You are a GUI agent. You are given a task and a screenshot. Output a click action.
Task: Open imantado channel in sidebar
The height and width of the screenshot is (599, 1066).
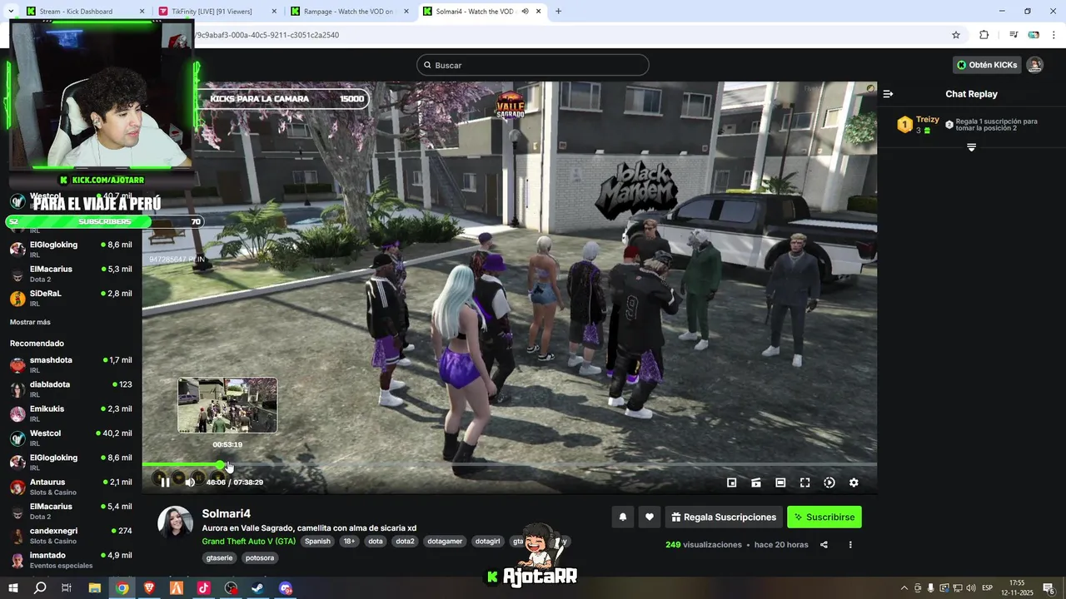[71, 560]
